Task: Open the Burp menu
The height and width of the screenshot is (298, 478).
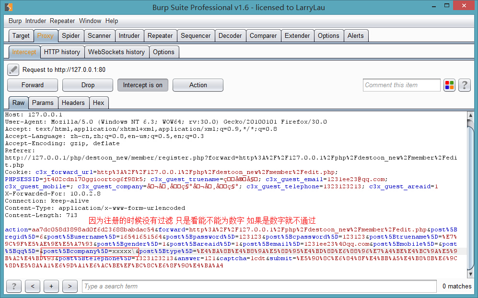Action: coord(15,21)
